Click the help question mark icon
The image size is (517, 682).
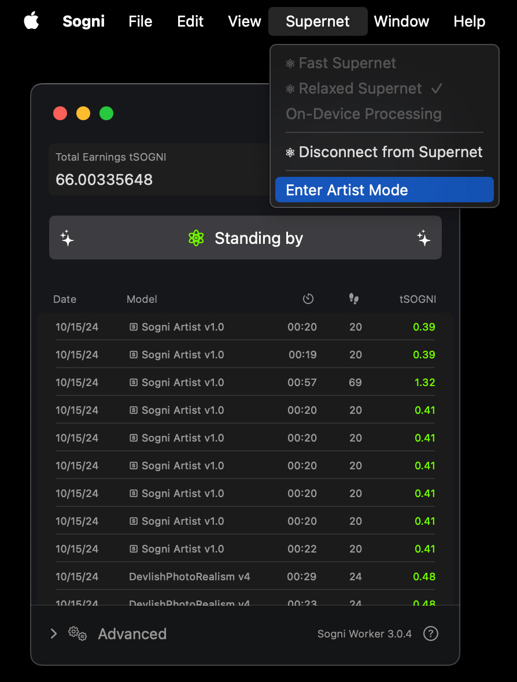click(430, 633)
